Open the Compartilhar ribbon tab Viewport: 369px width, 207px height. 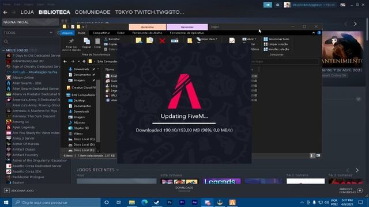tap(101, 33)
